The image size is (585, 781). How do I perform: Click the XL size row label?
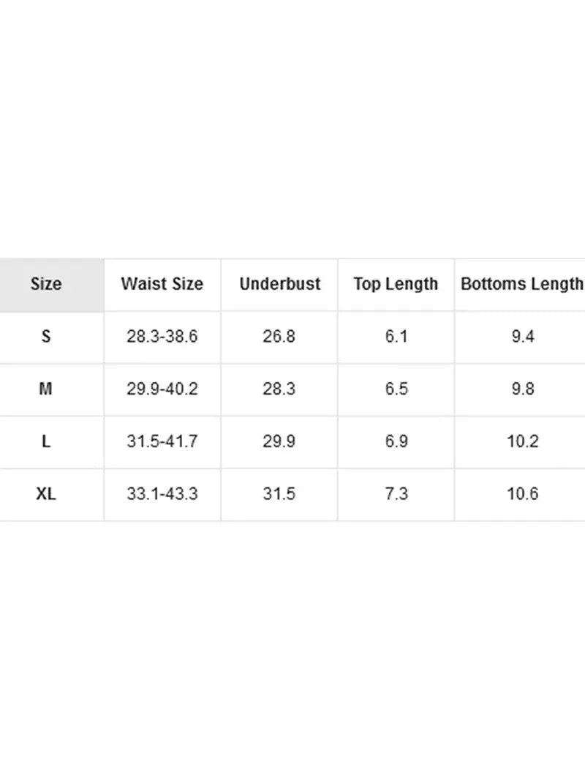click(x=46, y=494)
